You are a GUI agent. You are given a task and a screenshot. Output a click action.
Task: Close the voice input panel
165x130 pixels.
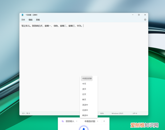(104, 121)
